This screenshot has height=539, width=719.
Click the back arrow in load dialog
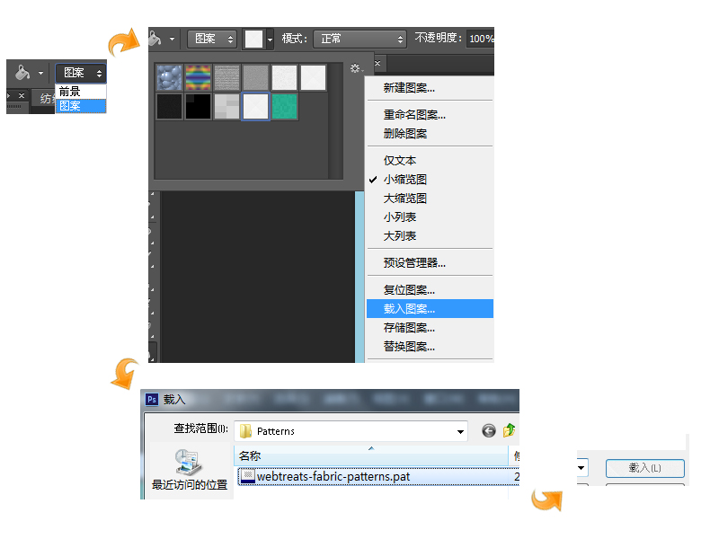(489, 430)
